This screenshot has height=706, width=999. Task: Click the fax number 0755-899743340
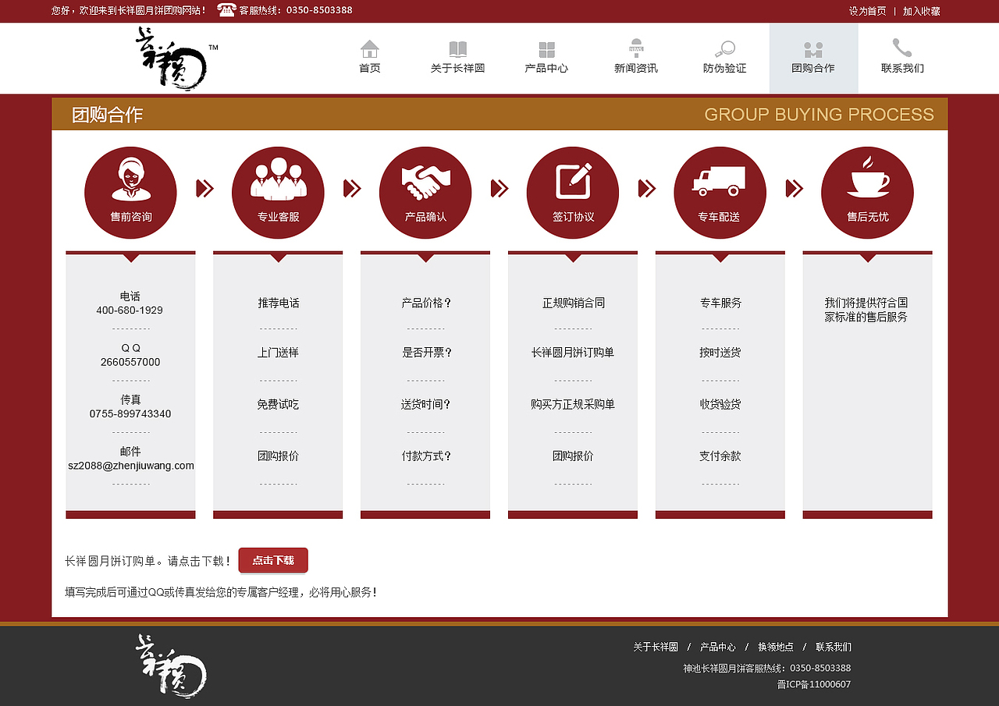pyautogui.click(x=130, y=413)
